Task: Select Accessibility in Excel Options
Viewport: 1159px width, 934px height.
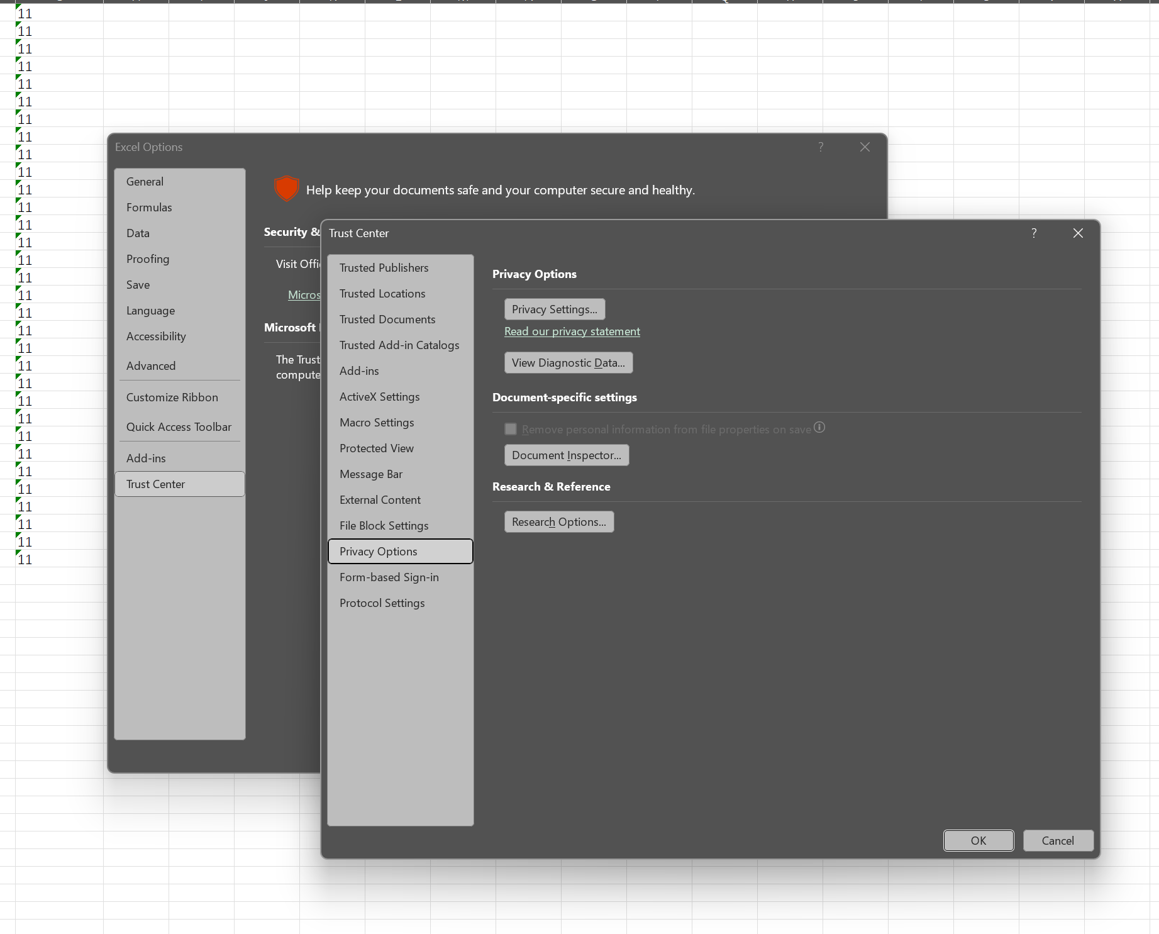Action: click(x=180, y=336)
